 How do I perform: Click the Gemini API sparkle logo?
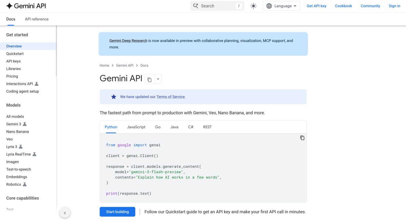click(x=9, y=6)
